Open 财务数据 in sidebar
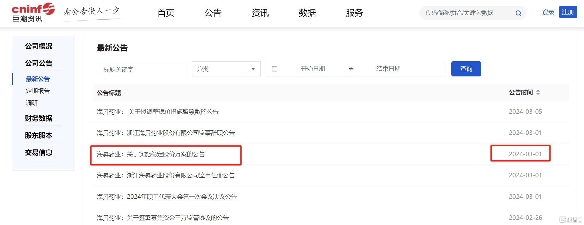 coord(39,118)
